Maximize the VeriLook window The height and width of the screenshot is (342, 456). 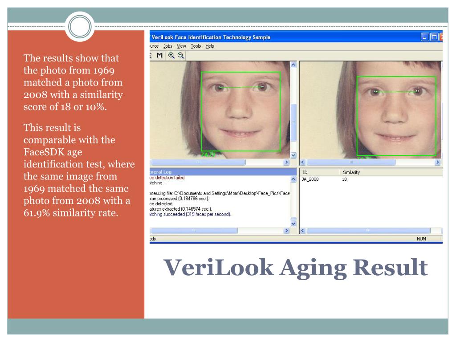pos(434,37)
